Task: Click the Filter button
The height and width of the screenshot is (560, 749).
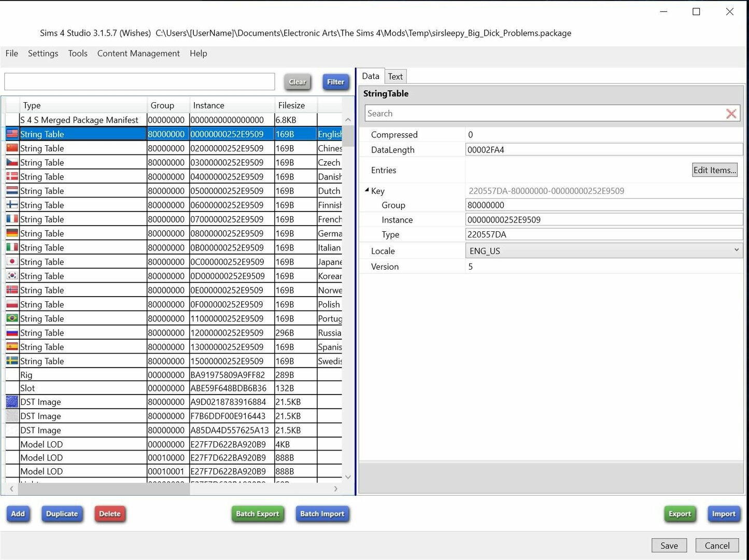Action: (335, 82)
